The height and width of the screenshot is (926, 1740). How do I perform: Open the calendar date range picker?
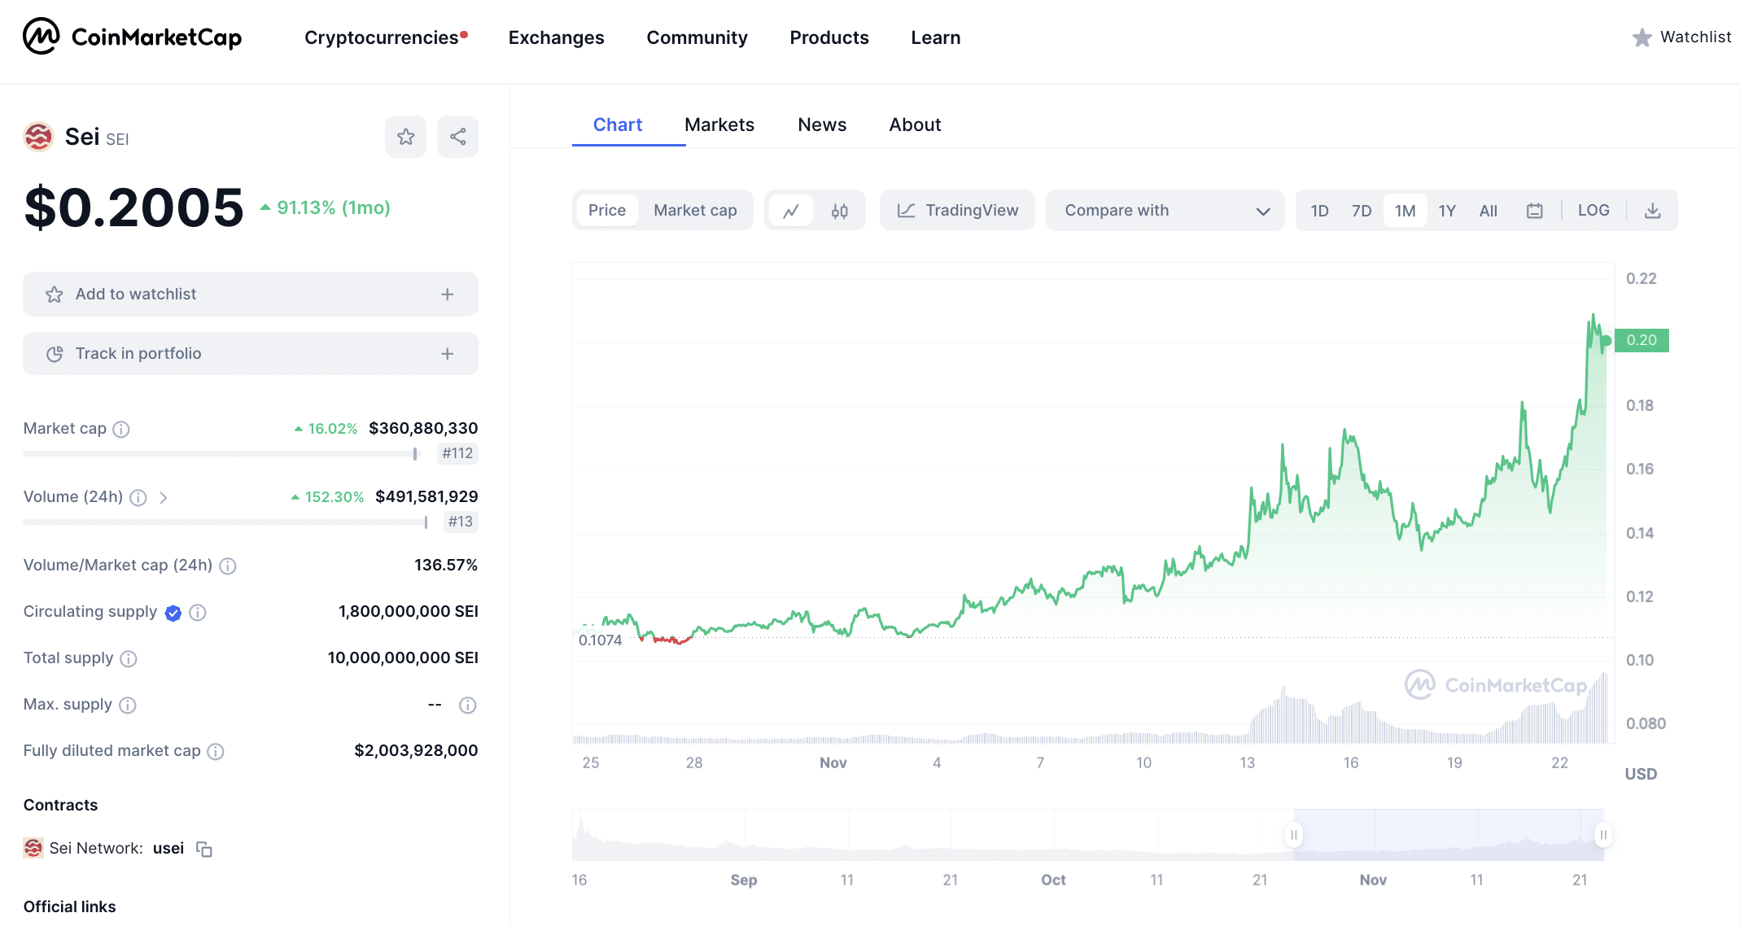tap(1534, 211)
